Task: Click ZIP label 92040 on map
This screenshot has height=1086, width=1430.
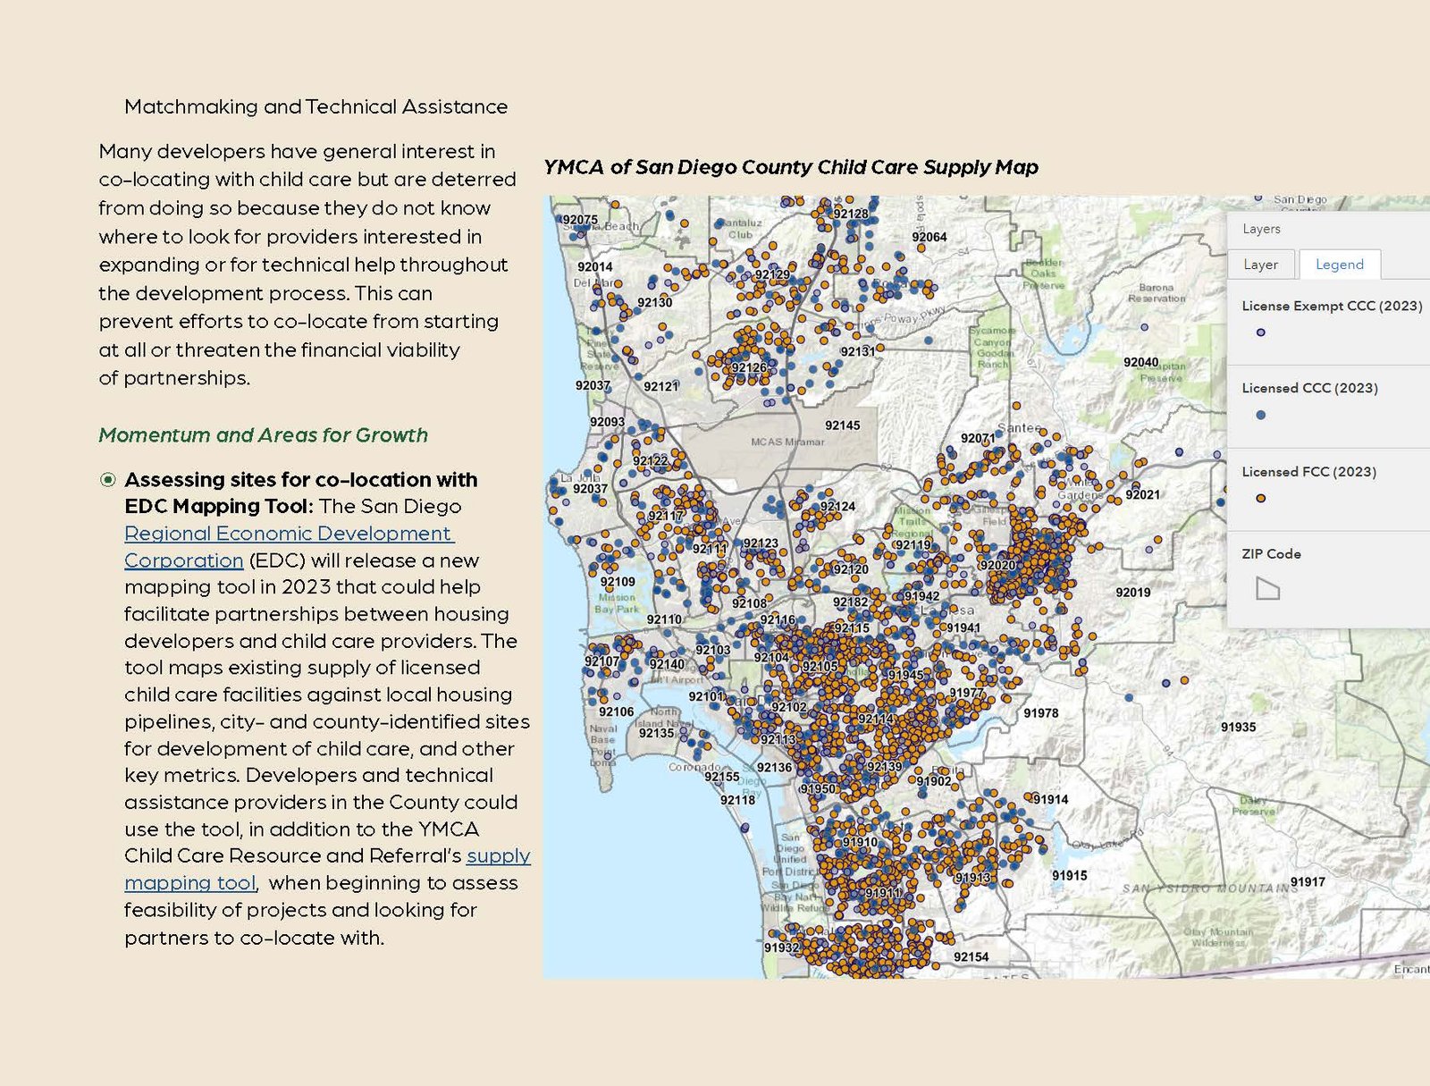Action: click(1140, 362)
